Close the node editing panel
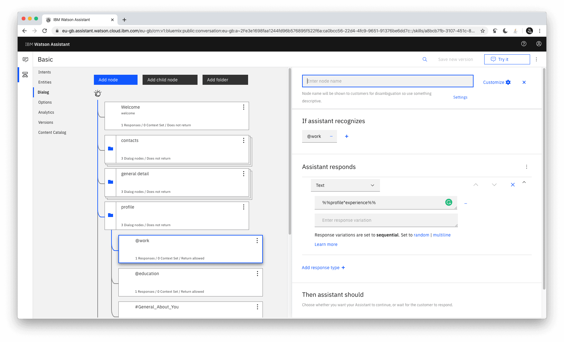Image resolution: width=564 pixels, height=342 pixels. pyautogui.click(x=524, y=82)
